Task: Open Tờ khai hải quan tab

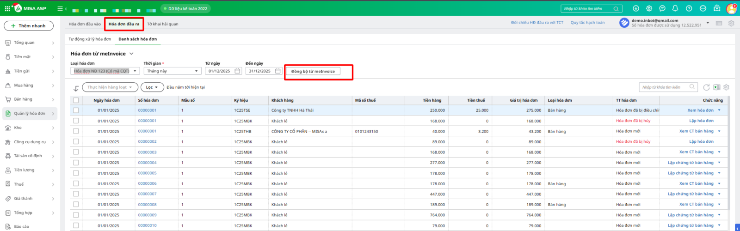Action: 162,24
